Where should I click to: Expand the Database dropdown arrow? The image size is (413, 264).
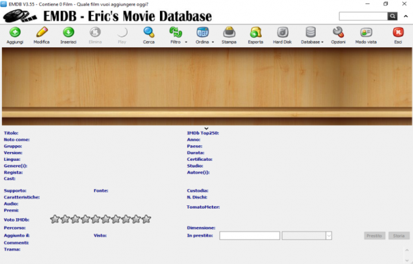pos(322,42)
